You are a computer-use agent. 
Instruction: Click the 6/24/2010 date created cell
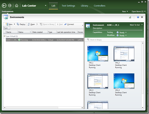pyautogui.click(x=39, y=40)
